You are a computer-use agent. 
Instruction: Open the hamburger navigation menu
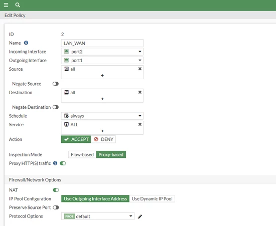click(x=6, y=5)
